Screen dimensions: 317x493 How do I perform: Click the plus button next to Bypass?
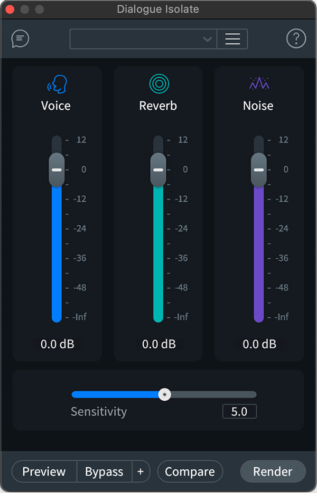141,471
